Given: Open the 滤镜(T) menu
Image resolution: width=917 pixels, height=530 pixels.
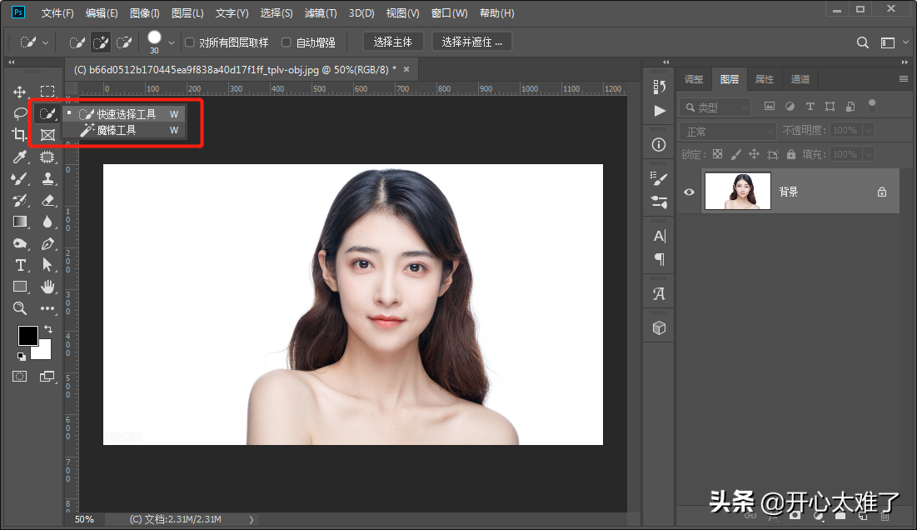Looking at the screenshot, I should (321, 13).
